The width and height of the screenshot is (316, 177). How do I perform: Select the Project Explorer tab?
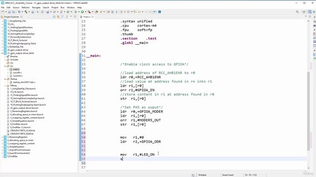[x=11, y=17]
